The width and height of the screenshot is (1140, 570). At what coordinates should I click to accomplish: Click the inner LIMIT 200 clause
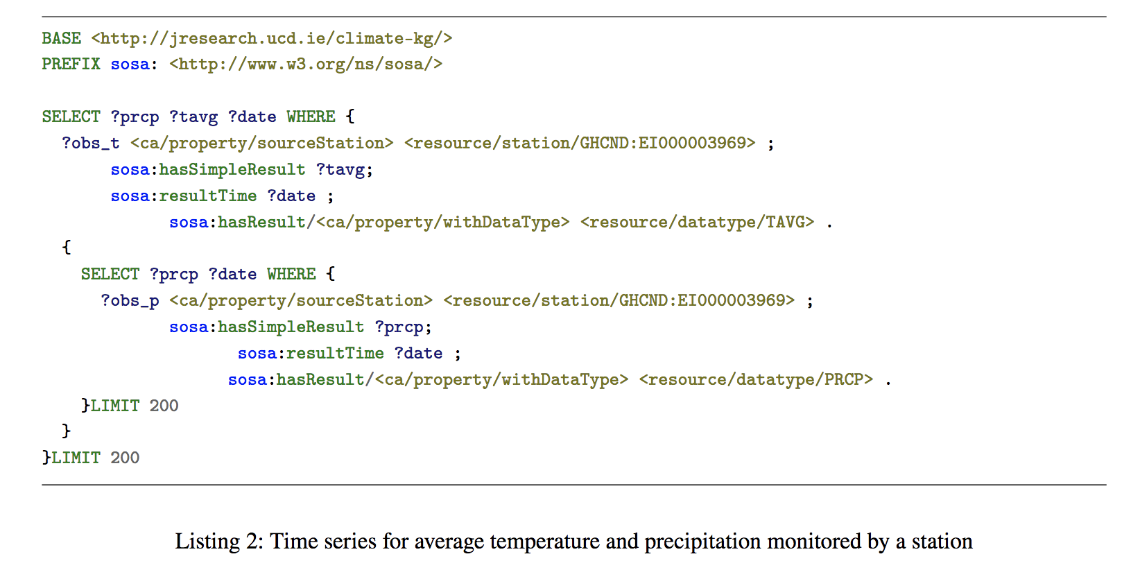click(x=135, y=406)
